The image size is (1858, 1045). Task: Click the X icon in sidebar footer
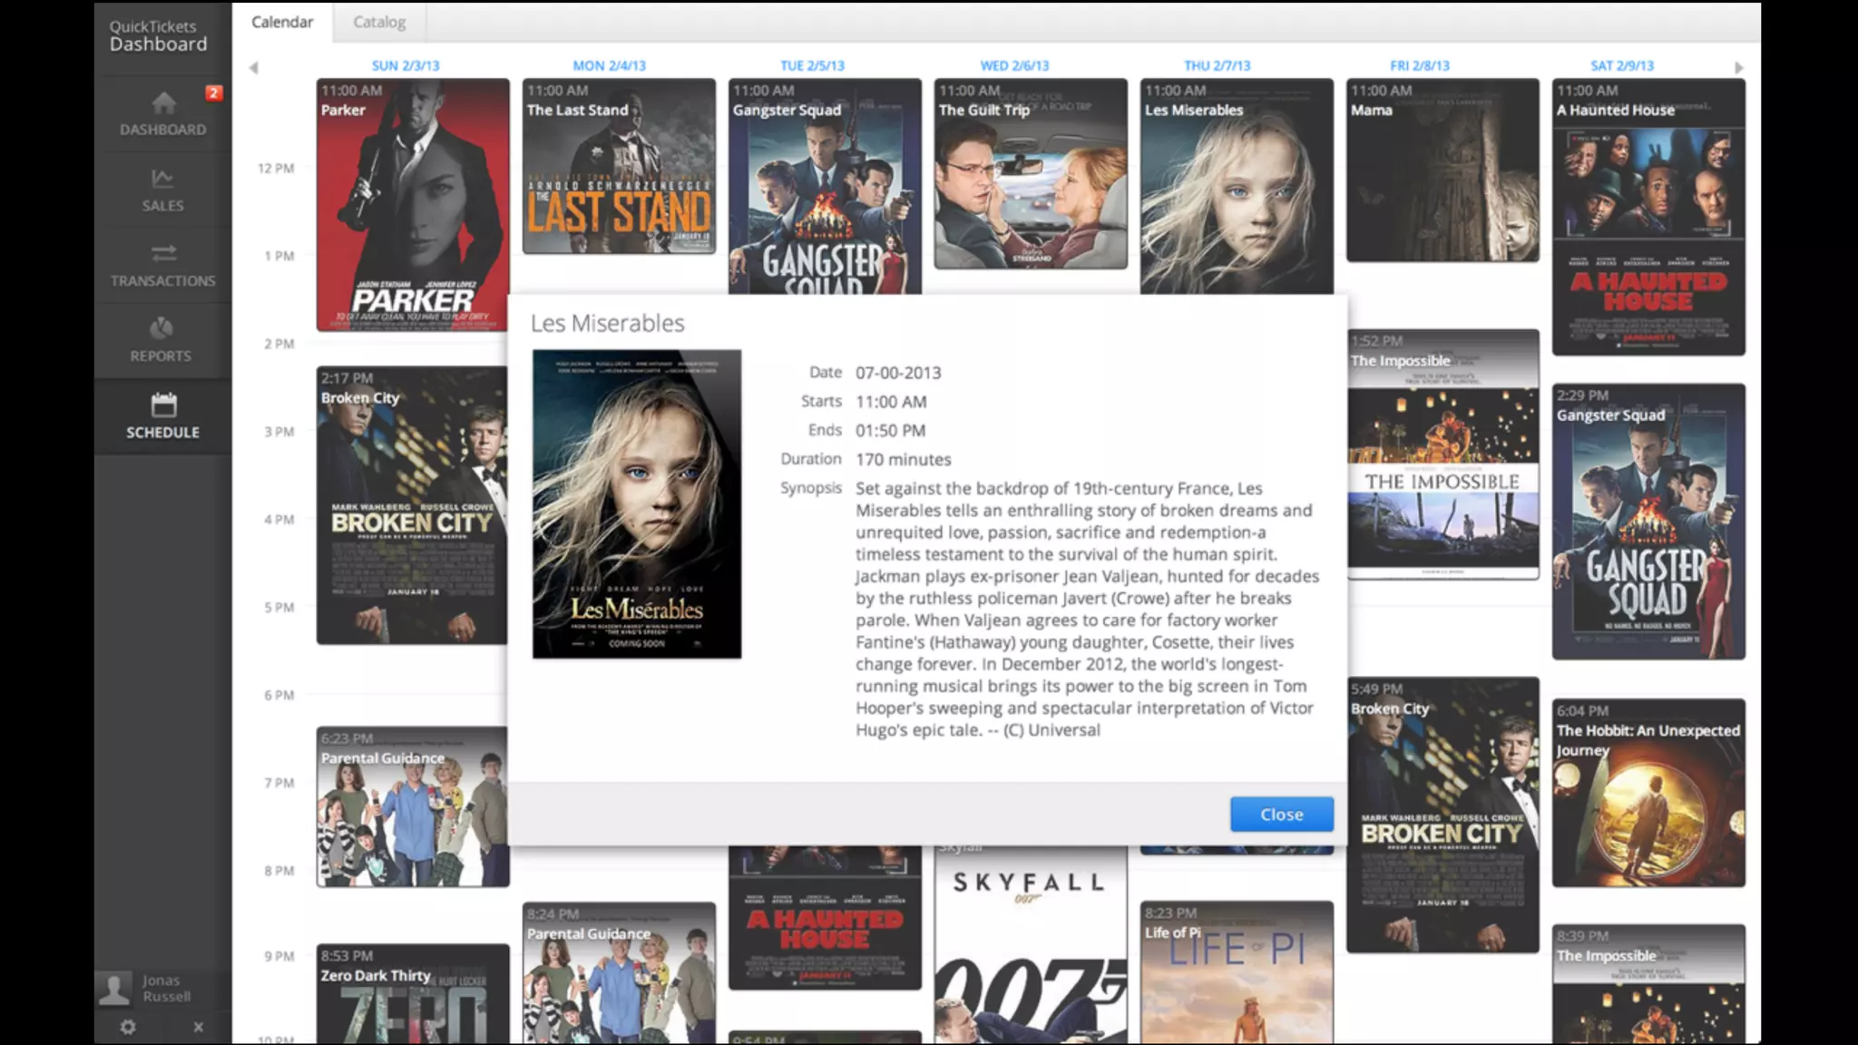pyautogui.click(x=198, y=1027)
